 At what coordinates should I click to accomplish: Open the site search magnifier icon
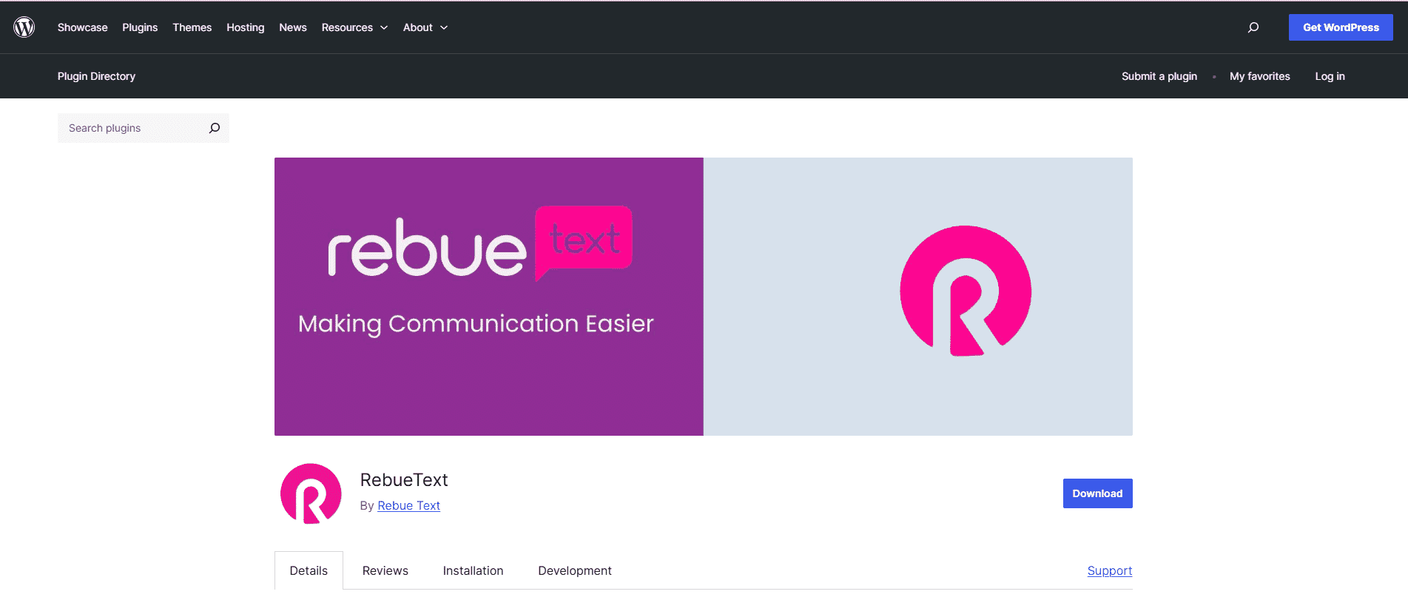[x=1253, y=27]
